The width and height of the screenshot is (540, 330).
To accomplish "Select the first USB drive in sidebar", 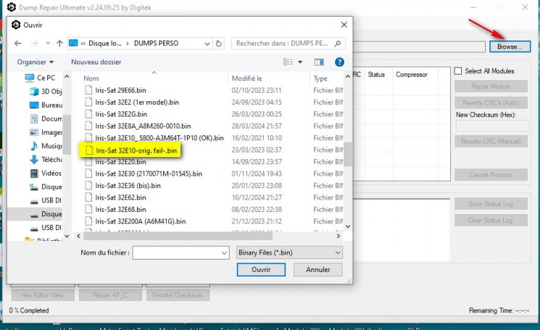I will click(x=46, y=200).
